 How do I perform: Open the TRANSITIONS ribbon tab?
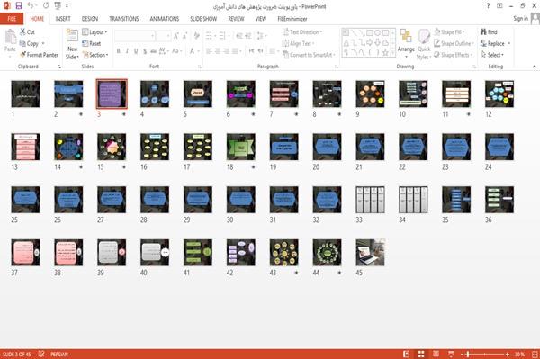point(124,19)
